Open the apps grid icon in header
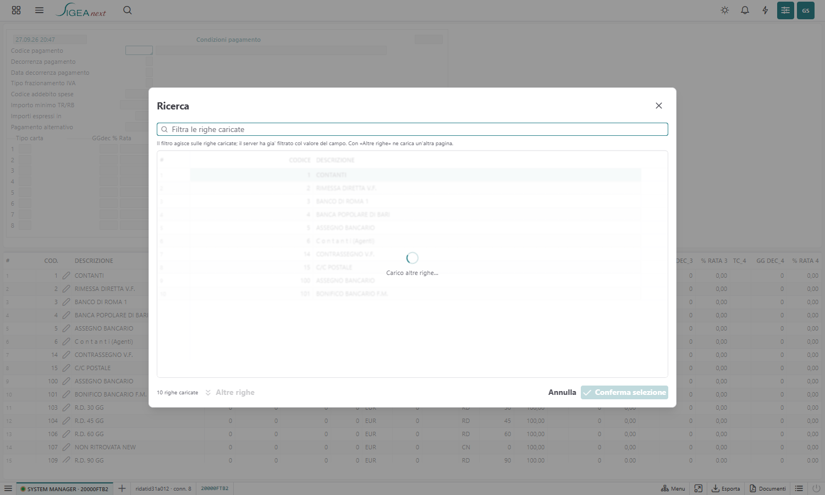 [16, 10]
